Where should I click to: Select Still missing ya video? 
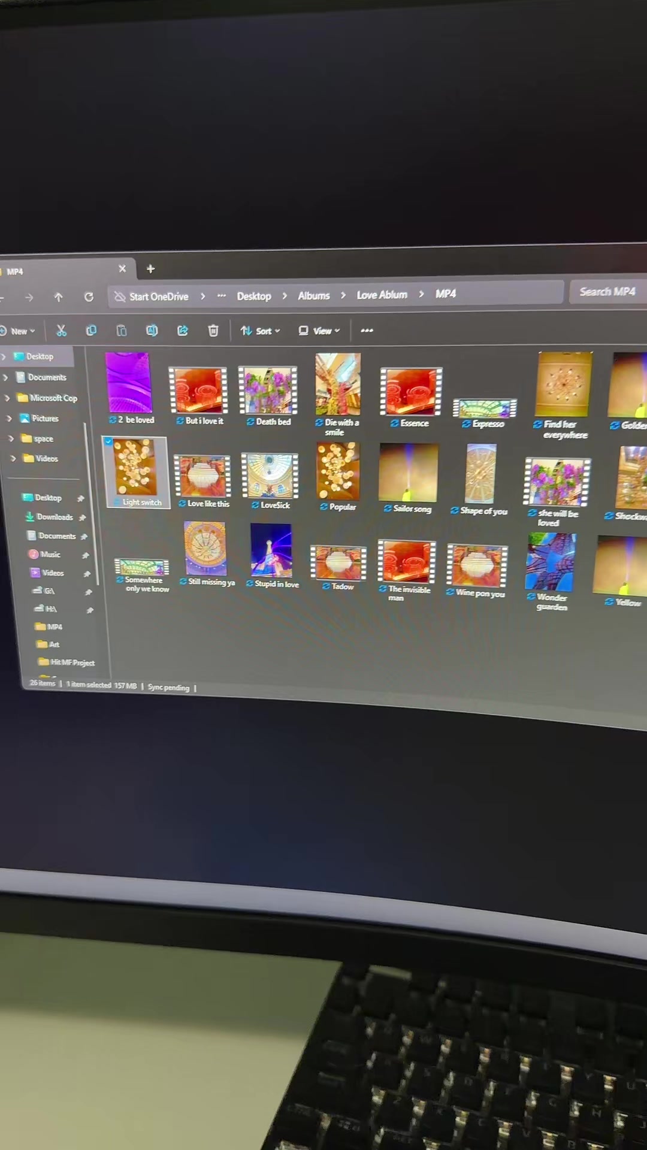click(x=207, y=554)
